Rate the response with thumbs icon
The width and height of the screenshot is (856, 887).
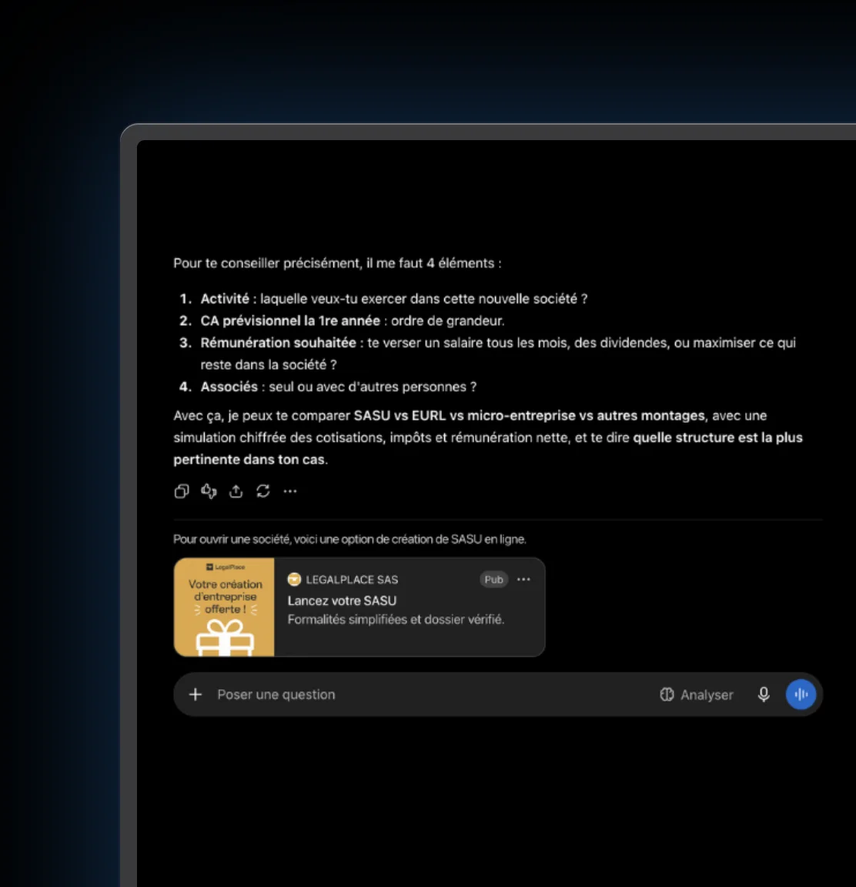(x=209, y=491)
